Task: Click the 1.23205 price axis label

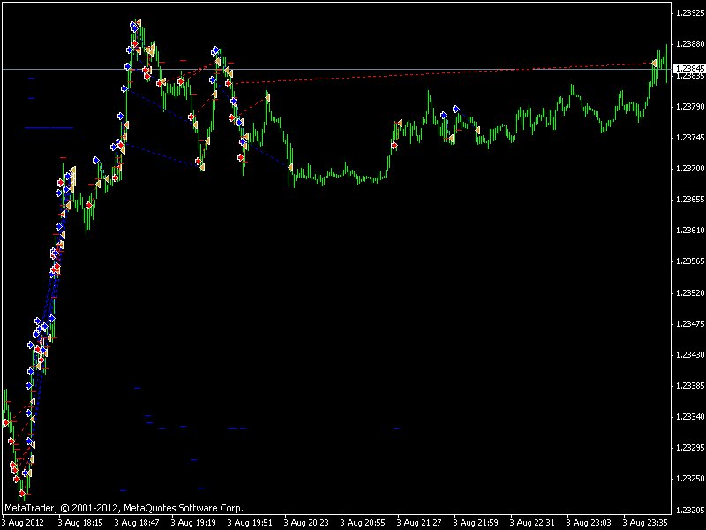Action: [x=690, y=511]
